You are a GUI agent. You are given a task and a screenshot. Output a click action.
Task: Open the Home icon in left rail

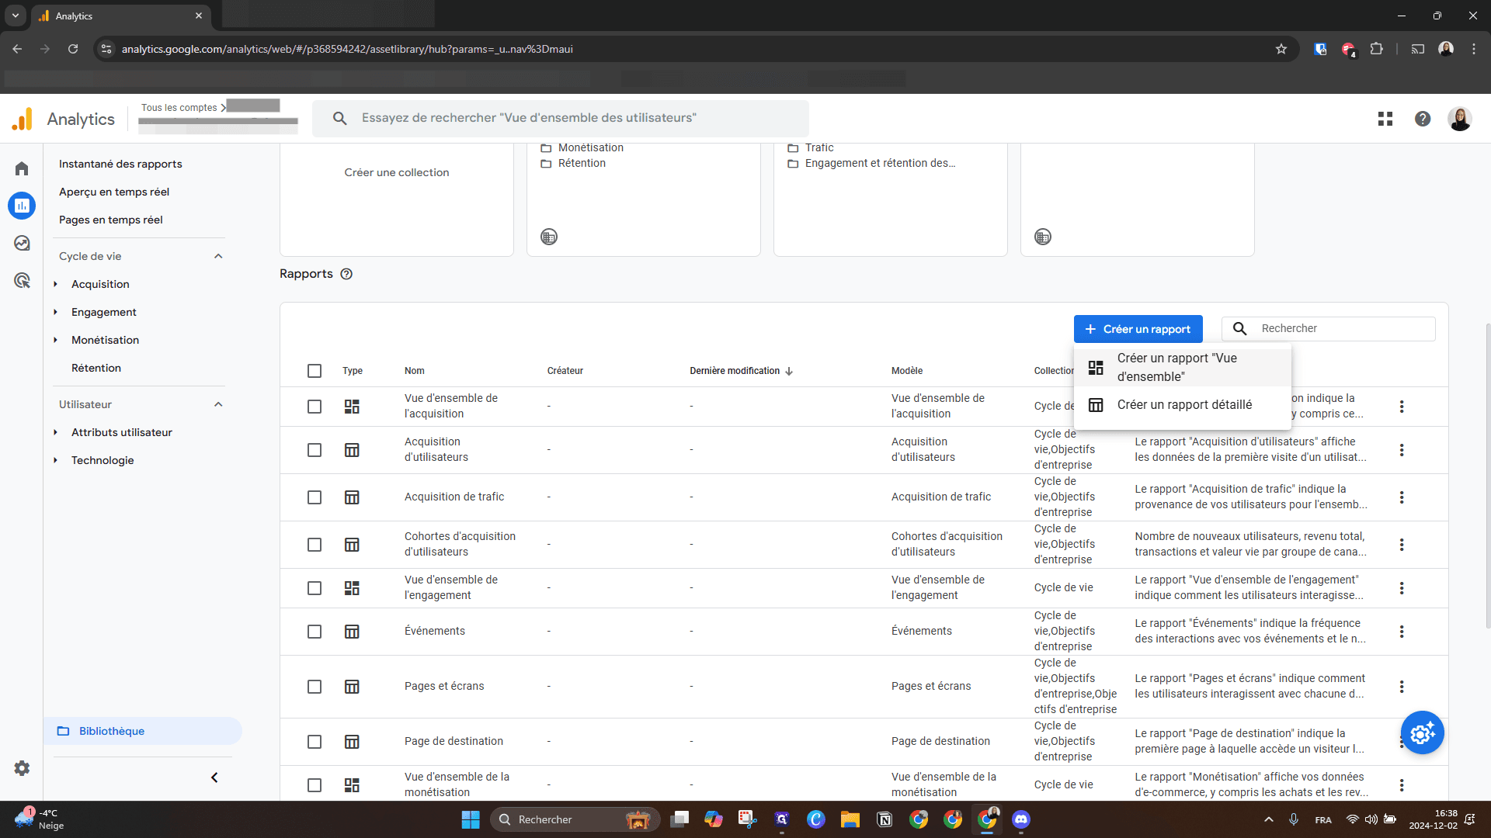tap(22, 168)
